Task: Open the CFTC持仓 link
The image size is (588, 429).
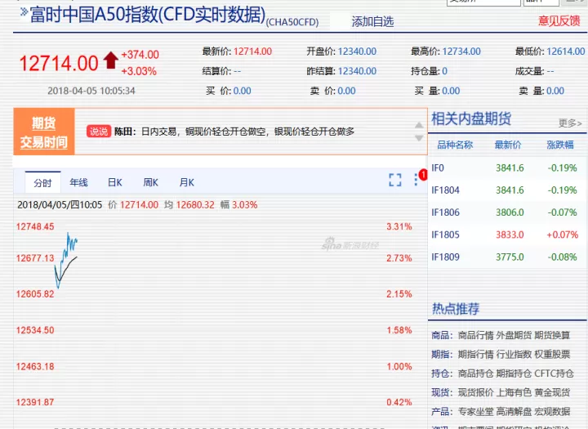Action: click(x=555, y=373)
